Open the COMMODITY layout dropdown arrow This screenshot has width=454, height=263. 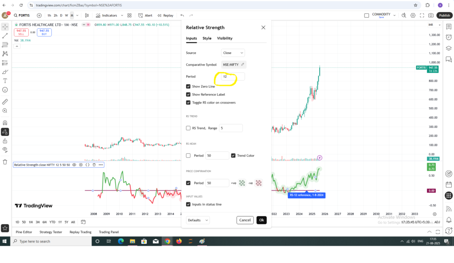coord(394,15)
